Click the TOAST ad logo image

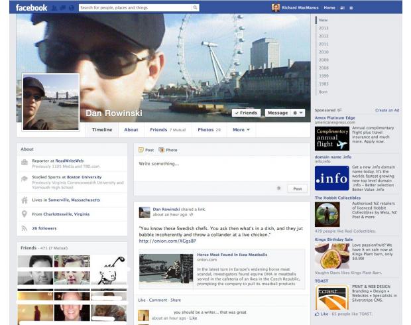pyautogui.click(x=332, y=297)
